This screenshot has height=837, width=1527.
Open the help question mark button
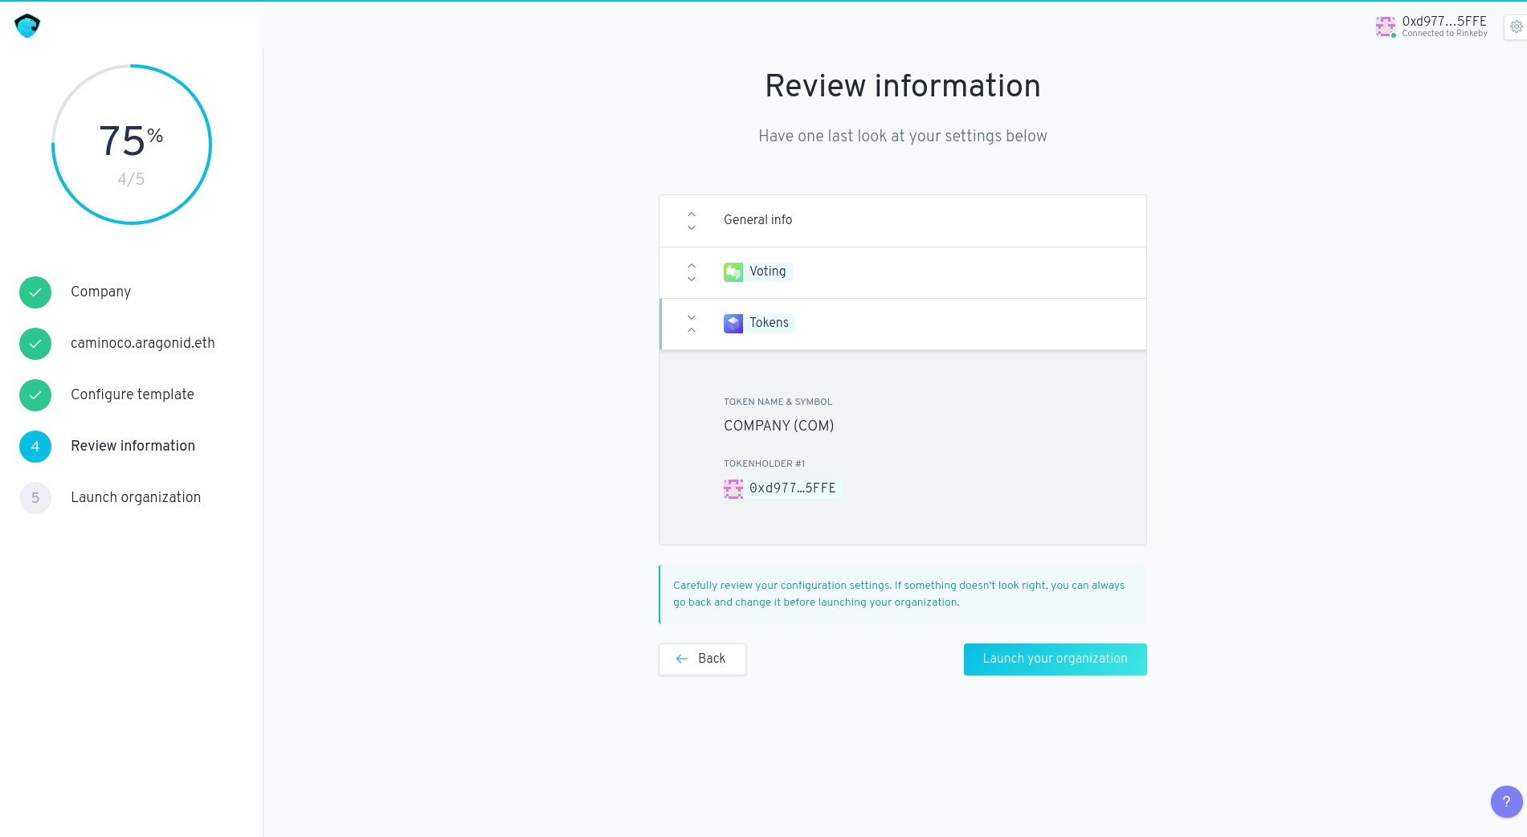click(1506, 801)
